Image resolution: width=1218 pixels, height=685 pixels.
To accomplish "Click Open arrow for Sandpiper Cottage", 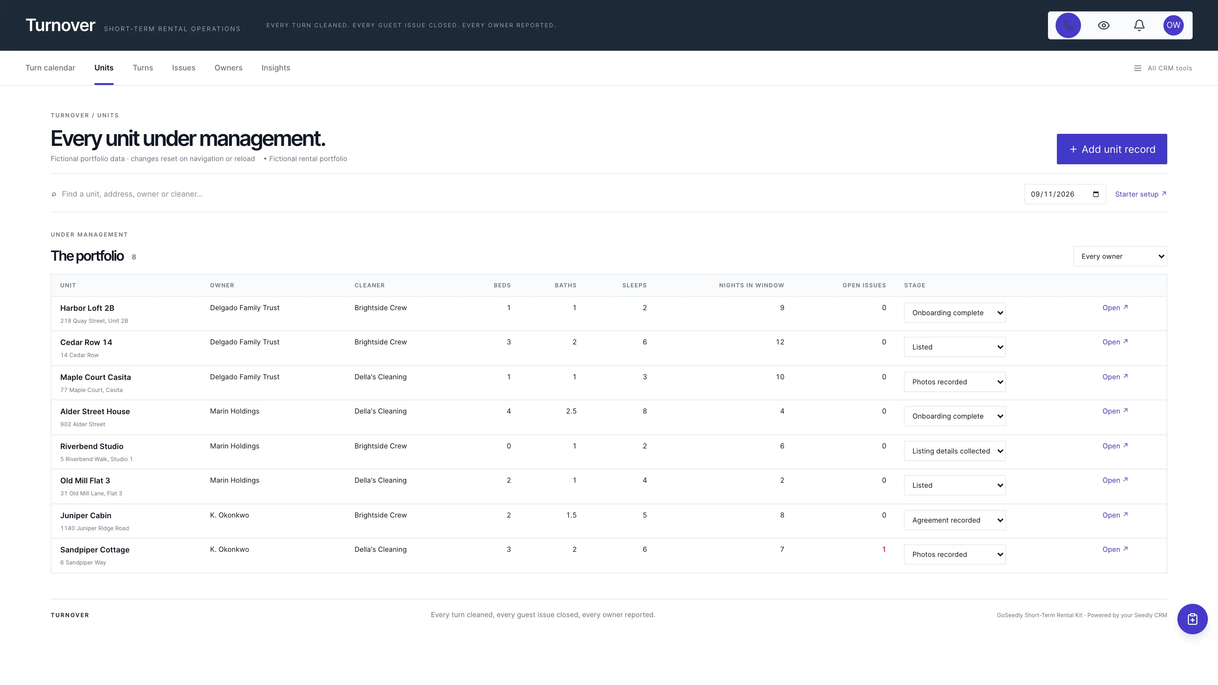I will (1115, 549).
